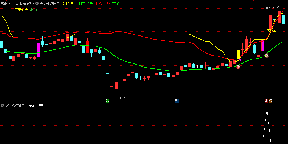Click the 4.59 low price label
288x144 pixels.
click(x=123, y=98)
